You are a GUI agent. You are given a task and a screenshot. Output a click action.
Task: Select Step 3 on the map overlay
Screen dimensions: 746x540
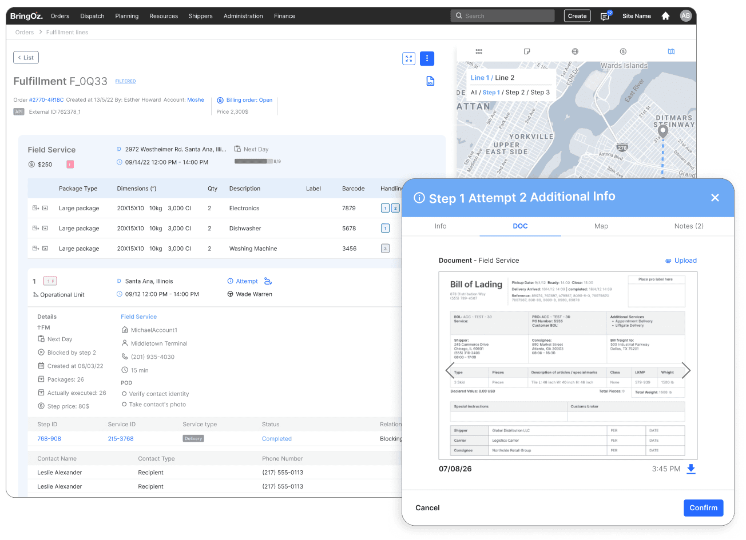pos(540,93)
